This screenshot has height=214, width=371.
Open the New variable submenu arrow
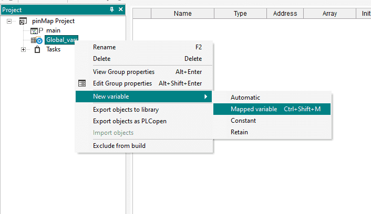tap(205, 97)
